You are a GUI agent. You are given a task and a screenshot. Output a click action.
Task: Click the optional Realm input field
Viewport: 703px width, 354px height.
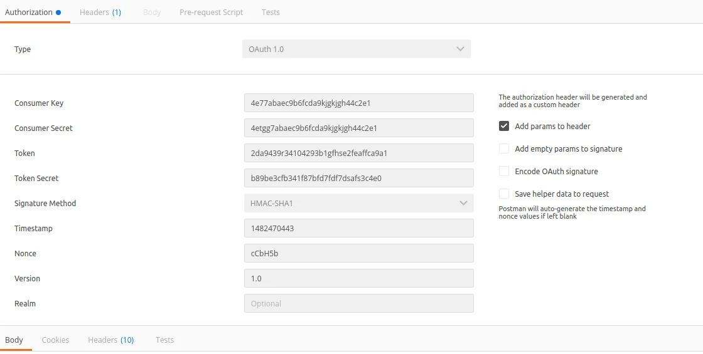(358, 303)
